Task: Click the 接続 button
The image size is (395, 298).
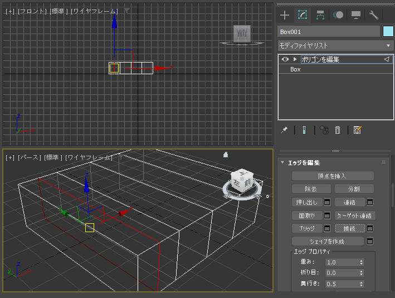Action: 350,228
